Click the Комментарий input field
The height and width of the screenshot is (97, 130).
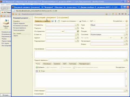87,94
